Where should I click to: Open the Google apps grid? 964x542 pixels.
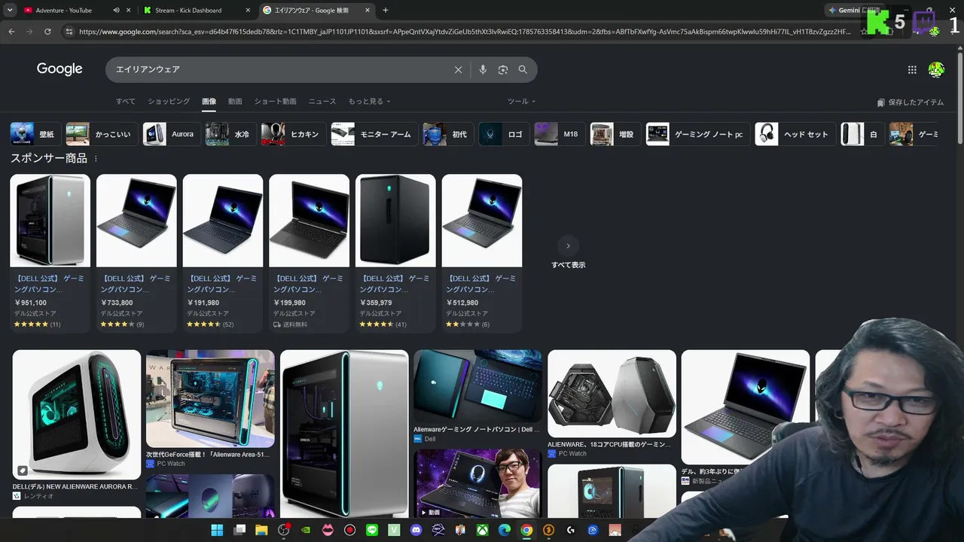[912, 69]
